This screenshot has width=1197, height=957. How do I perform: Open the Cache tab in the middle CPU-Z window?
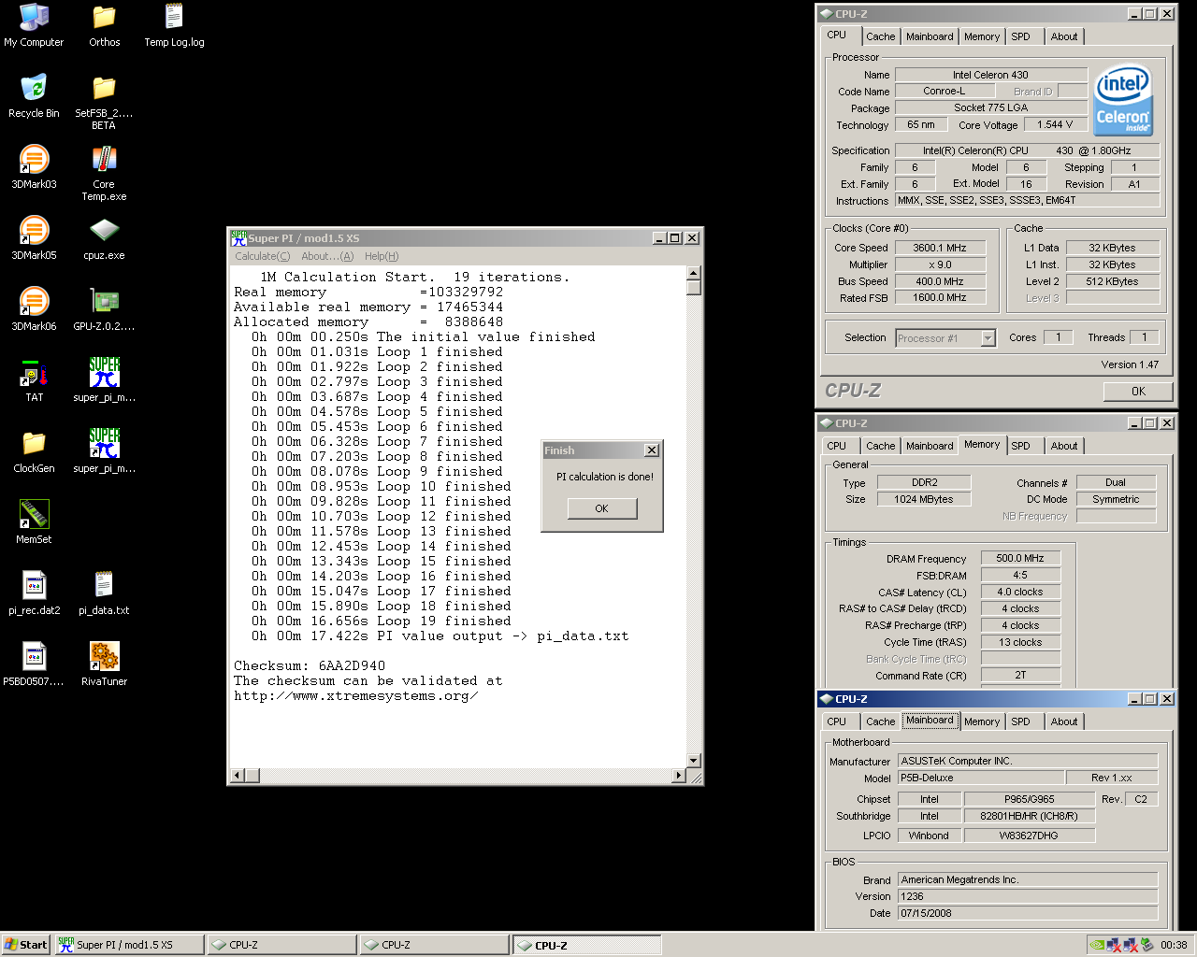click(880, 446)
